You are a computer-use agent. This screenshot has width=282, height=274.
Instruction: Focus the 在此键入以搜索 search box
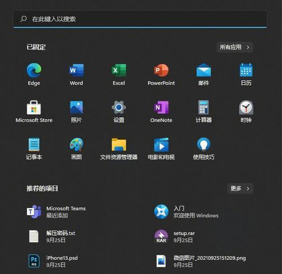pyautogui.click(x=140, y=19)
